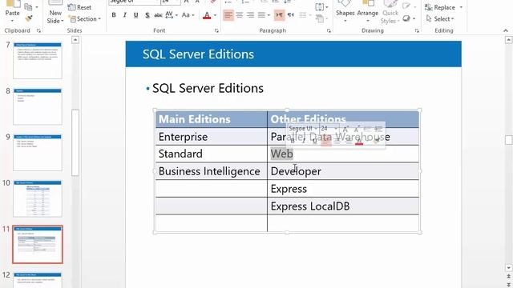This screenshot has height=288, width=513.
Task: Toggle Strikethrough in the ribbon
Action: [159, 15]
